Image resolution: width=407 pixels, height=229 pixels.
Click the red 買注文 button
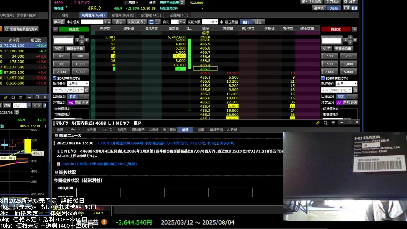(335, 29)
